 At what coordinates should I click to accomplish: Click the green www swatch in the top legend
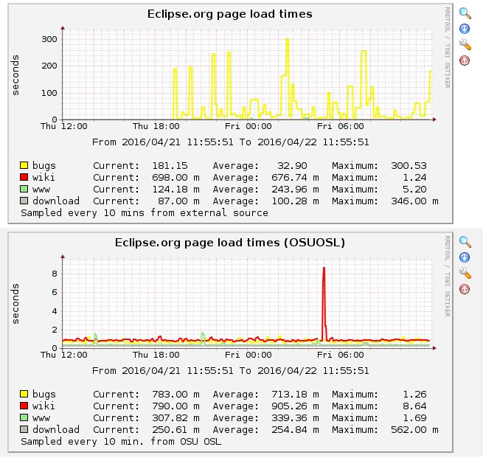(x=24, y=189)
